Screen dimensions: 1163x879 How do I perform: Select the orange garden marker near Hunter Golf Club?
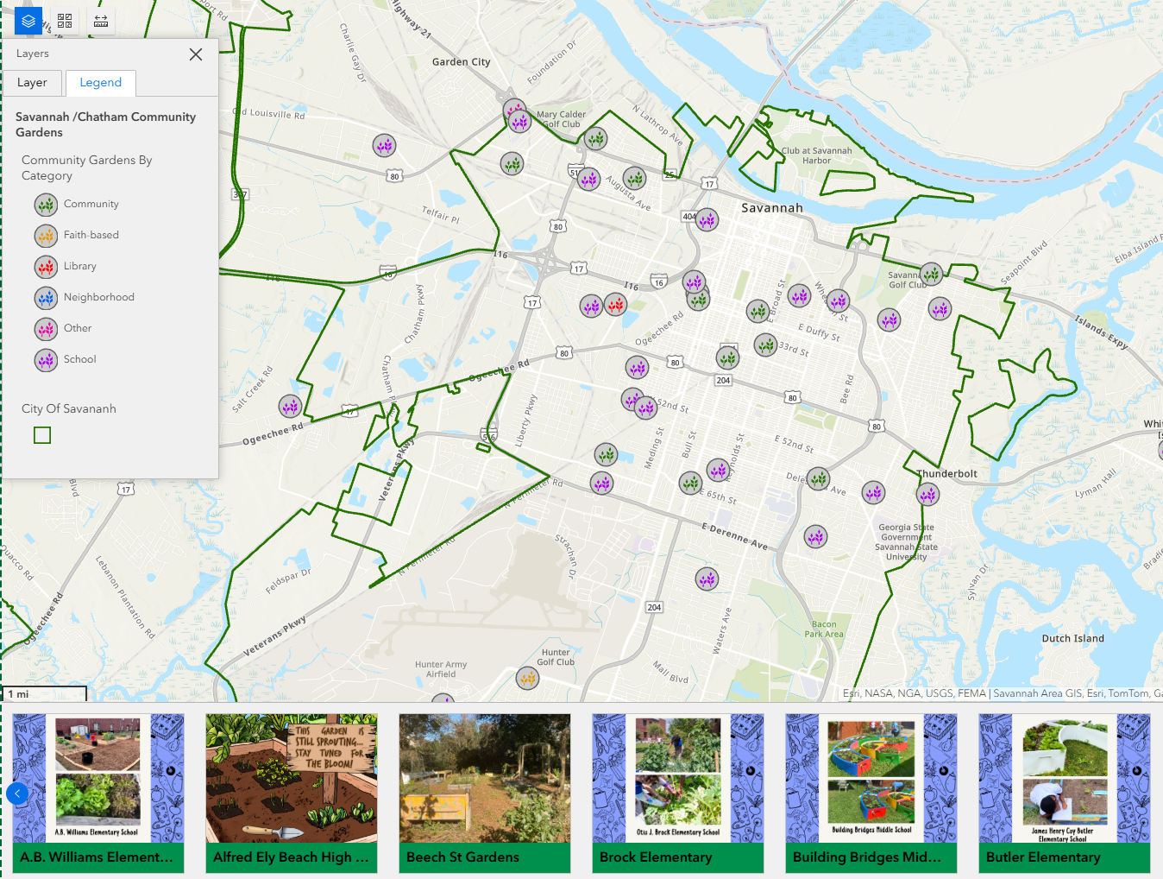click(x=527, y=679)
